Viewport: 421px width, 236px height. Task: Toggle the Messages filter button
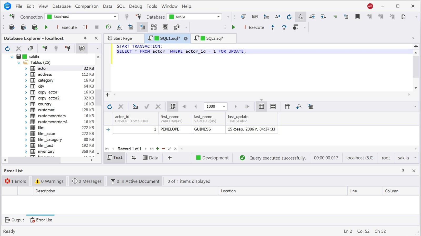[87, 181]
